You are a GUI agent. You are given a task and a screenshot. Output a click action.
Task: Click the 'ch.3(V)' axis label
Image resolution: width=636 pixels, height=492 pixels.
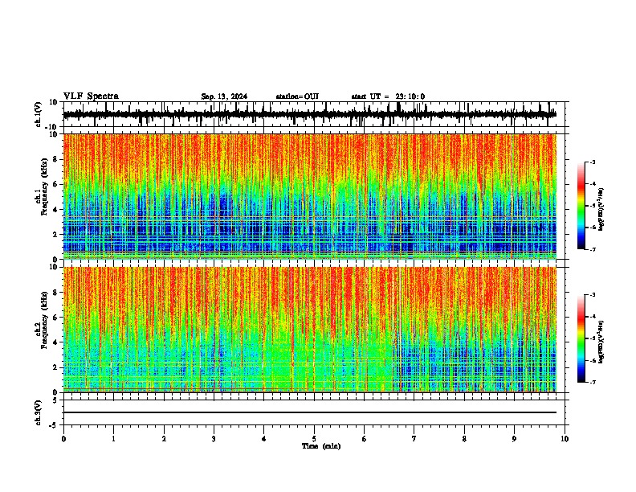tap(39, 412)
